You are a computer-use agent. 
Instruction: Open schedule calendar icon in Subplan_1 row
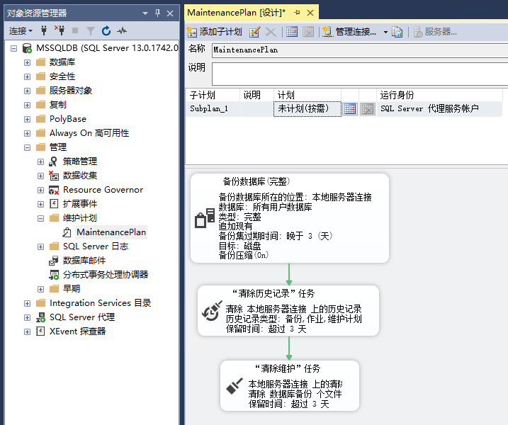click(350, 109)
